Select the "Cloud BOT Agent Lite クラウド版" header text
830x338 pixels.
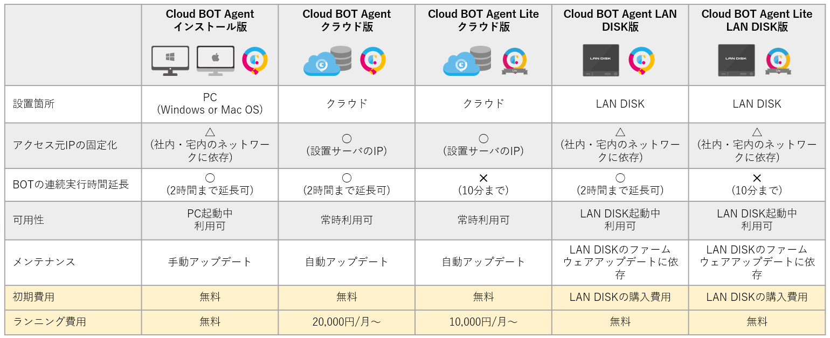483,20
